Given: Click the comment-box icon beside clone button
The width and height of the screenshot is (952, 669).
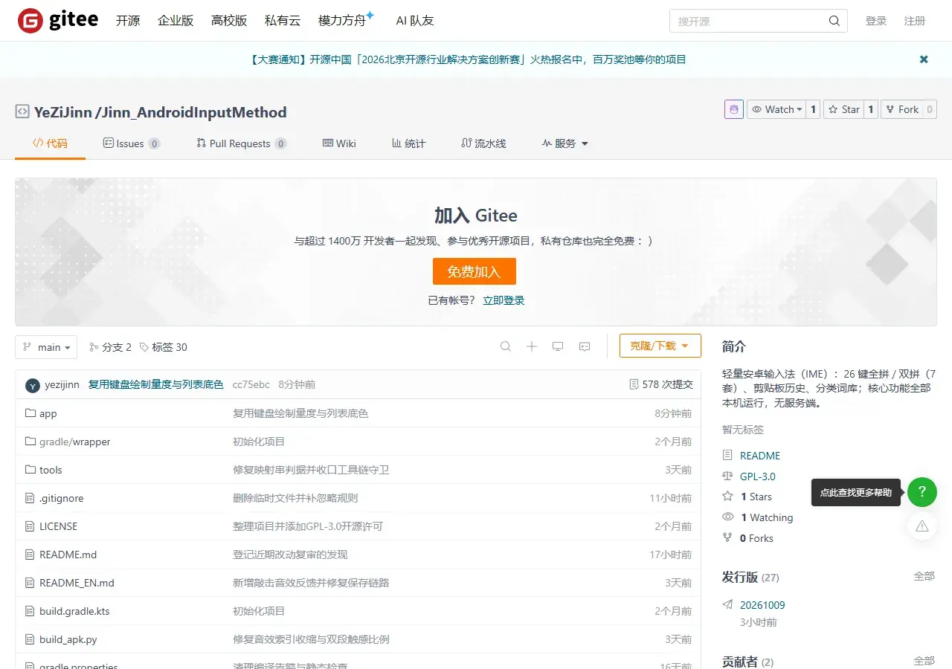Looking at the screenshot, I should (585, 346).
